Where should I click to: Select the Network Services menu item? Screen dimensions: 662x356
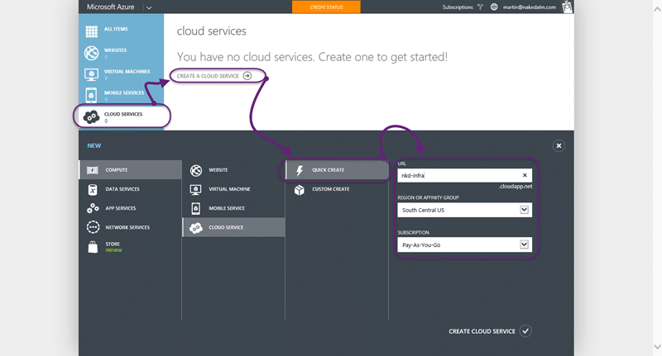(x=130, y=227)
